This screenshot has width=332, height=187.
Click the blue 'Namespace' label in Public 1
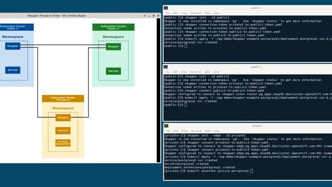pyautogui.click(x=12, y=37)
